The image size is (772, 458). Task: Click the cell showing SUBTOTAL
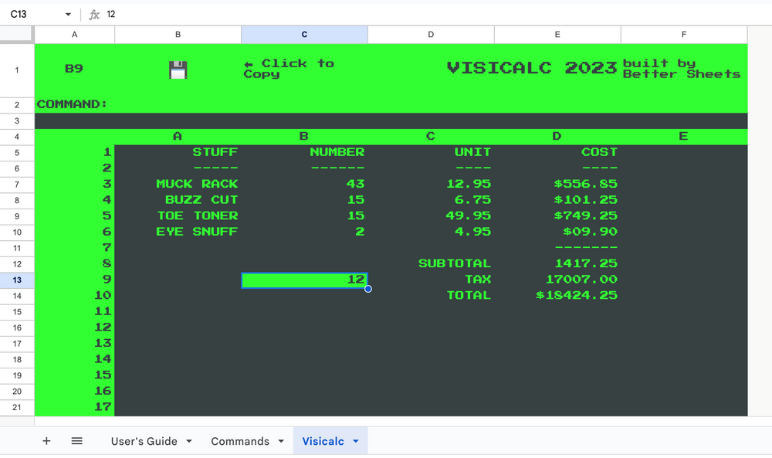pos(455,263)
